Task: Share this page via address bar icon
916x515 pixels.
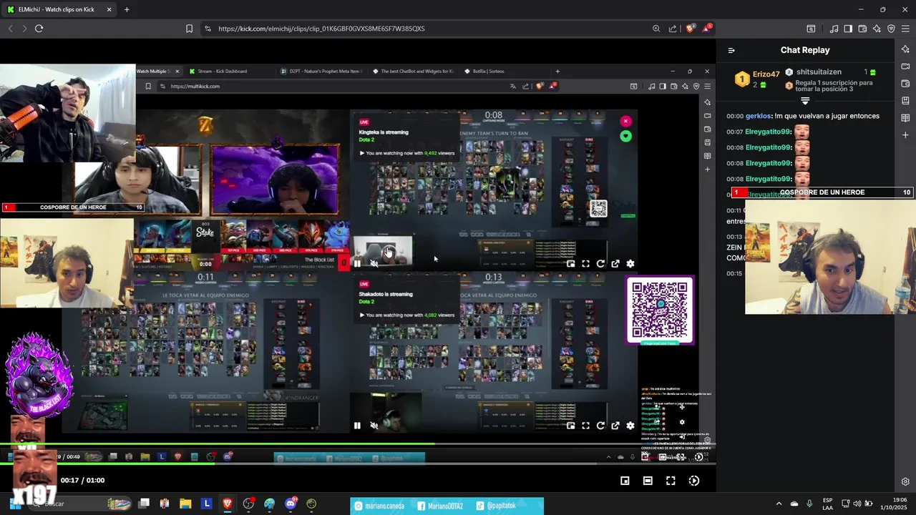Action: (673, 29)
